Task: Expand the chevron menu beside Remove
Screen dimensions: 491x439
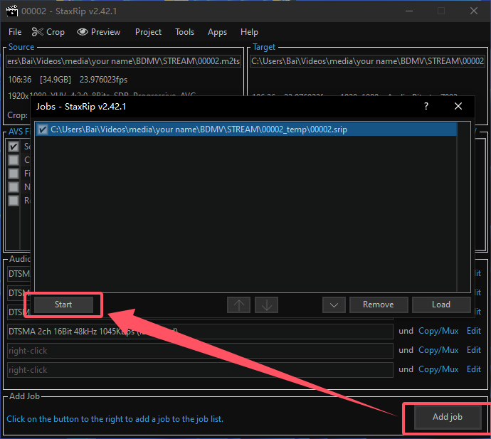Action: pyautogui.click(x=333, y=305)
